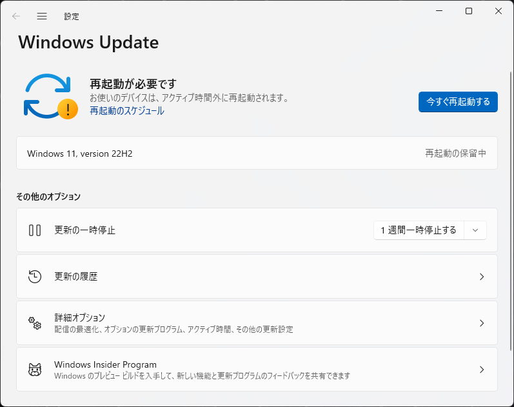This screenshot has width=514, height=407.
Task: Close the 設定 window
Action: [x=499, y=11]
